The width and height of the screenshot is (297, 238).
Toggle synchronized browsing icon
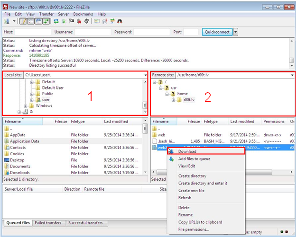coord(112,21)
